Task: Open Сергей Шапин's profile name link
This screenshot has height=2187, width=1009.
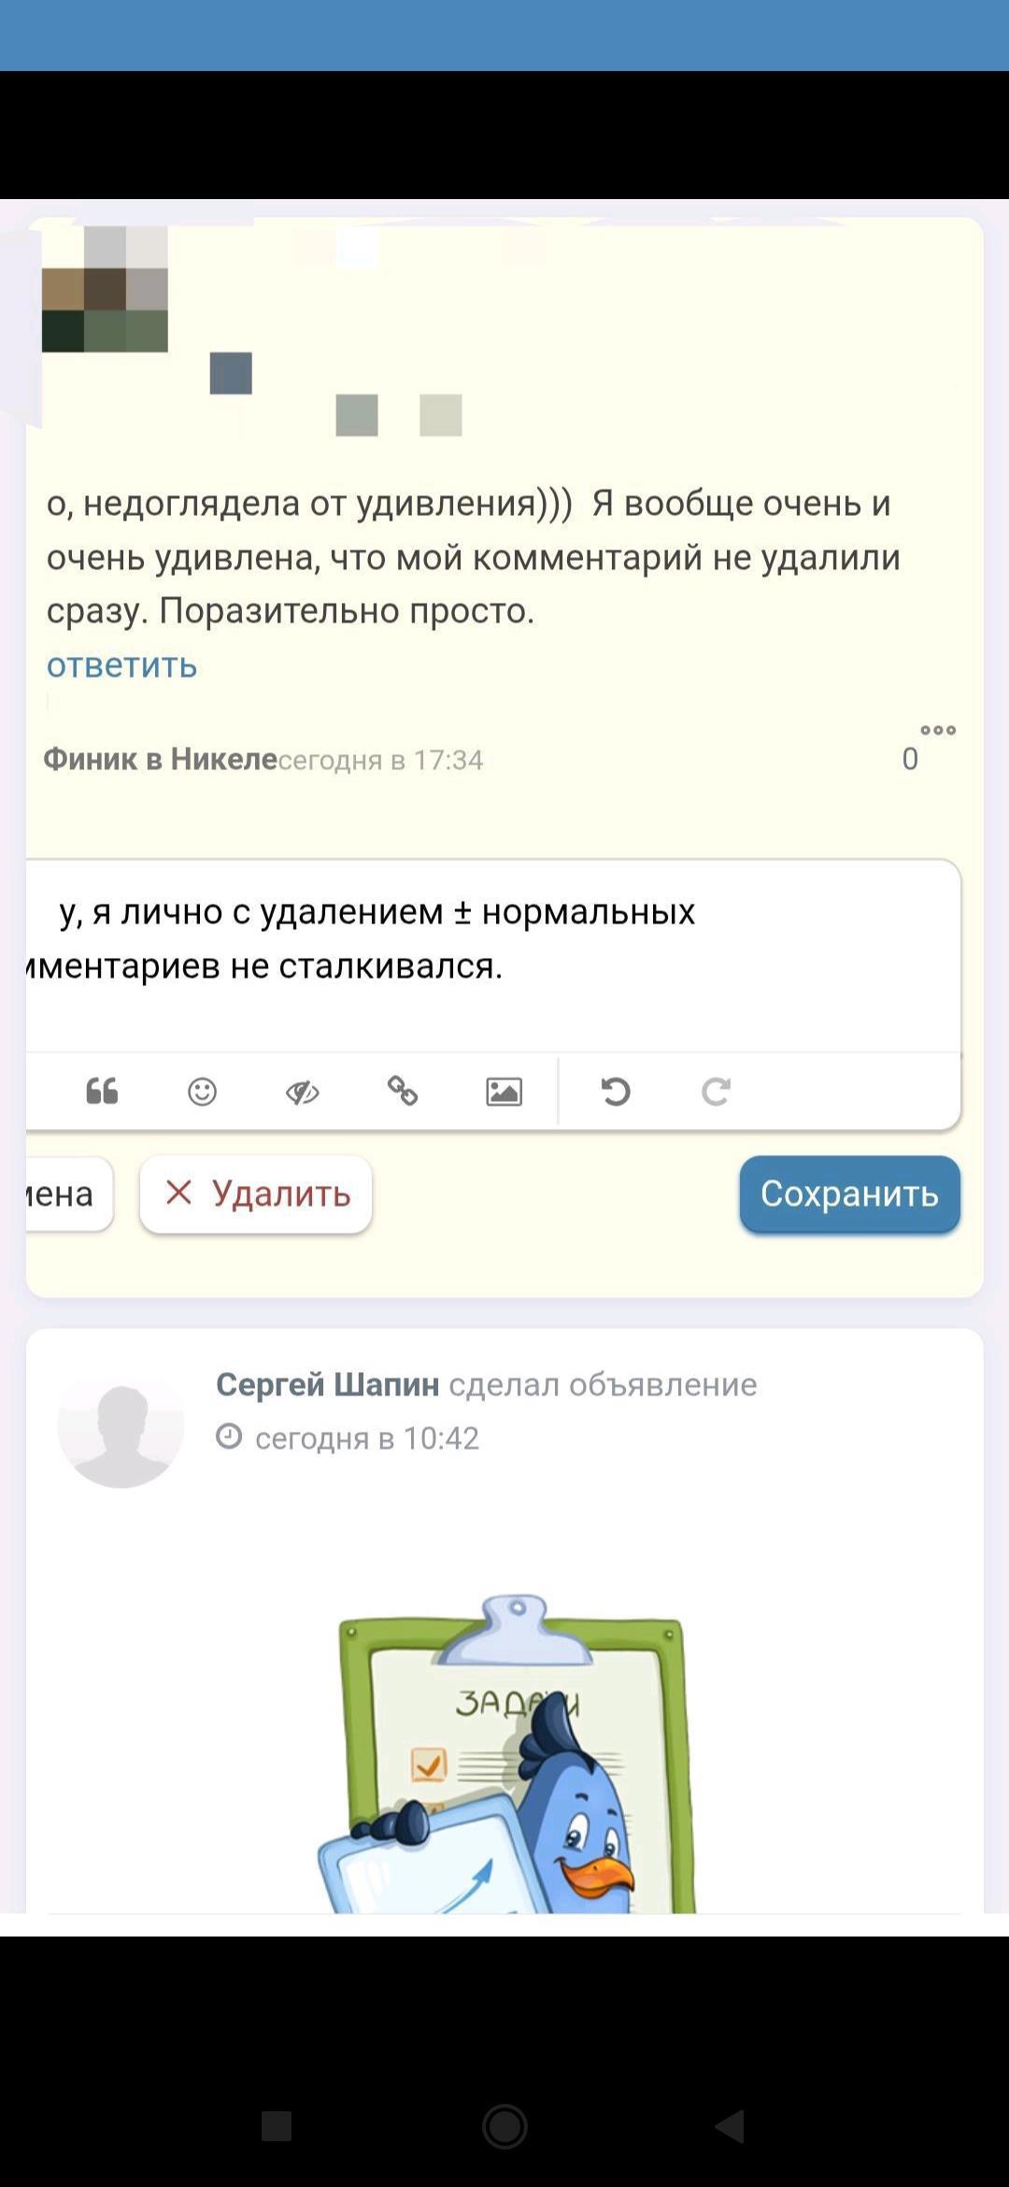Action: [327, 1384]
